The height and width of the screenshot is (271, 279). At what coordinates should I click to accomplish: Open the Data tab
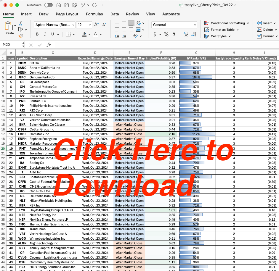[115, 14]
